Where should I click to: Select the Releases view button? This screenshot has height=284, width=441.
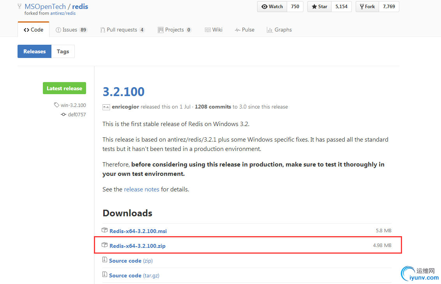point(34,51)
